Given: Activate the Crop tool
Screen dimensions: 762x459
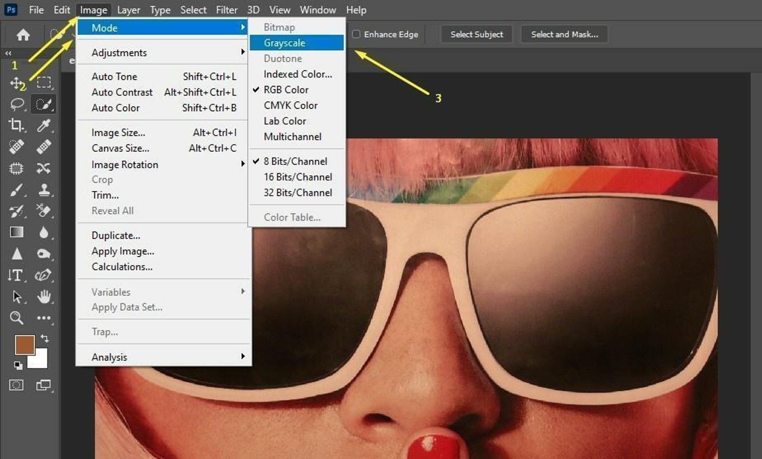Looking at the screenshot, I should (x=16, y=126).
